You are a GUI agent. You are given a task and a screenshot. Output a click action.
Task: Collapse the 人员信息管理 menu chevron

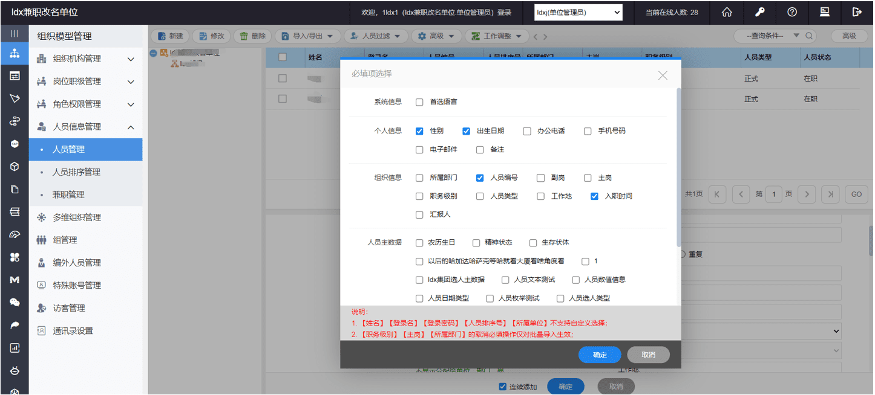pyautogui.click(x=131, y=127)
